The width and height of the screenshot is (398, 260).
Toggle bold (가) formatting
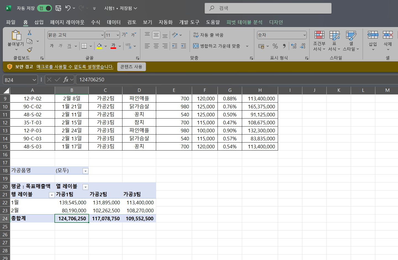pos(52,46)
